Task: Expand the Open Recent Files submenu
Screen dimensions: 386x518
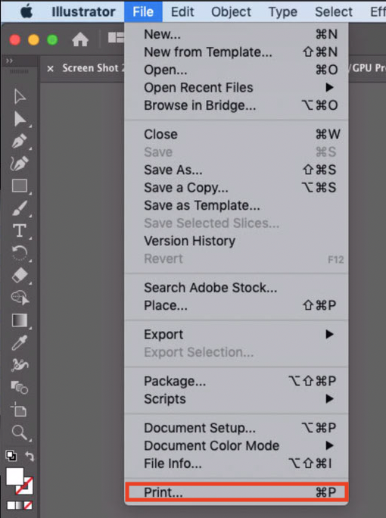Action: tap(236, 88)
